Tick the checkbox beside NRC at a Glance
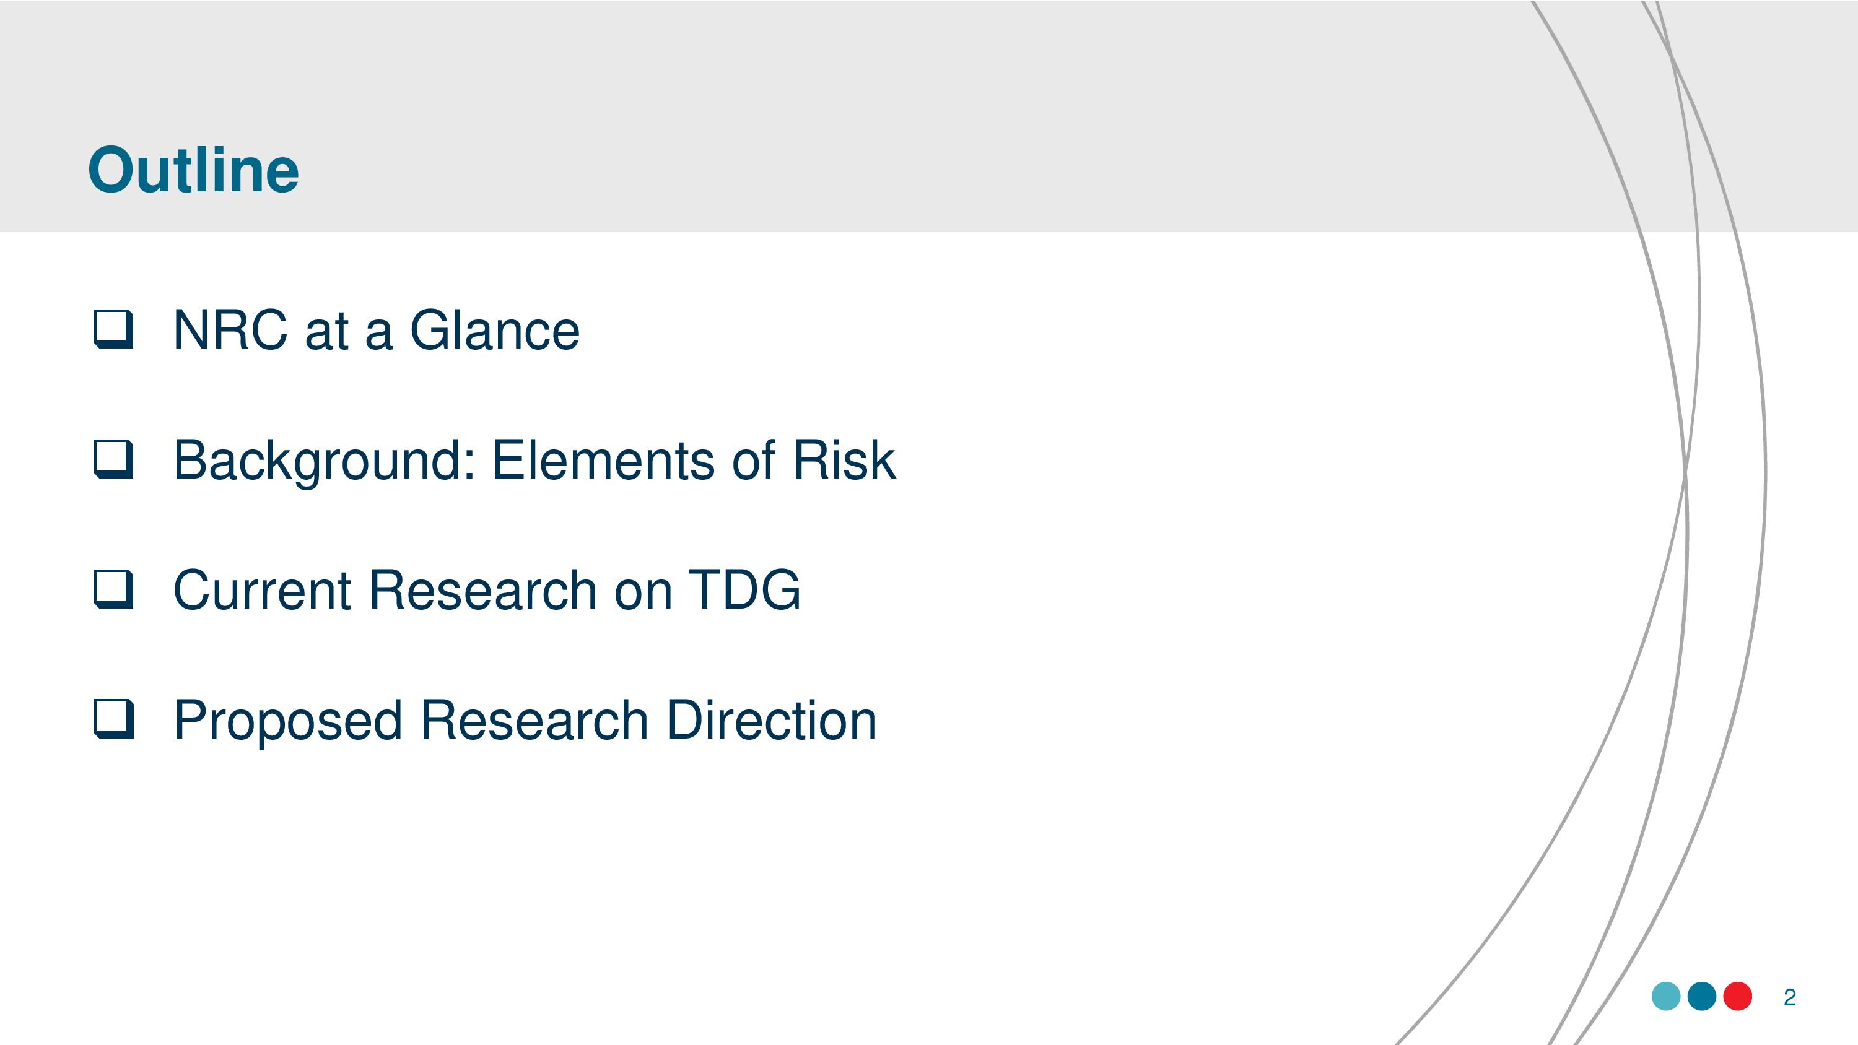Screen dimensions: 1858x1045 [x=114, y=329]
